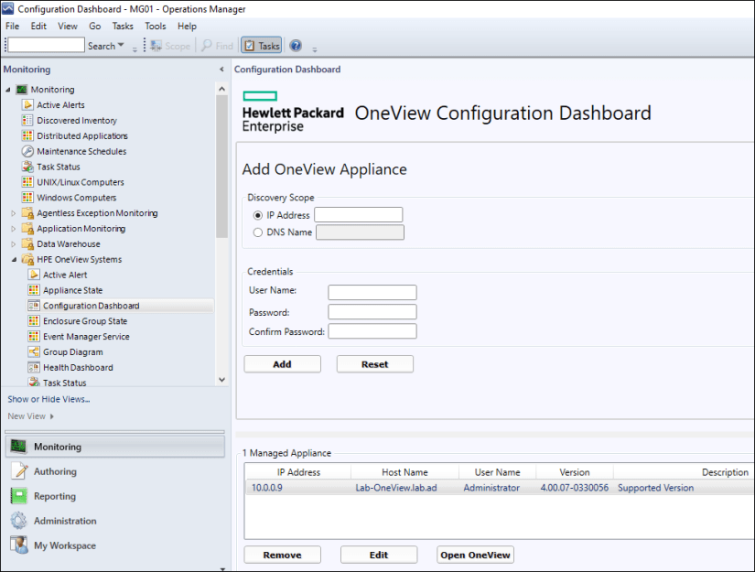This screenshot has width=755, height=572.
Task: Open the Search dropdown arrow
Action: click(121, 45)
